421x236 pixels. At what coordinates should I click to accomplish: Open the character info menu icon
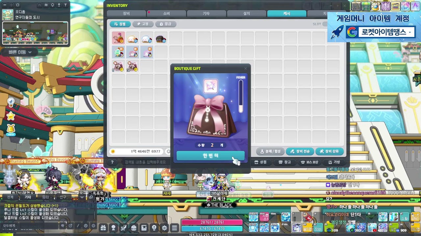point(113,228)
